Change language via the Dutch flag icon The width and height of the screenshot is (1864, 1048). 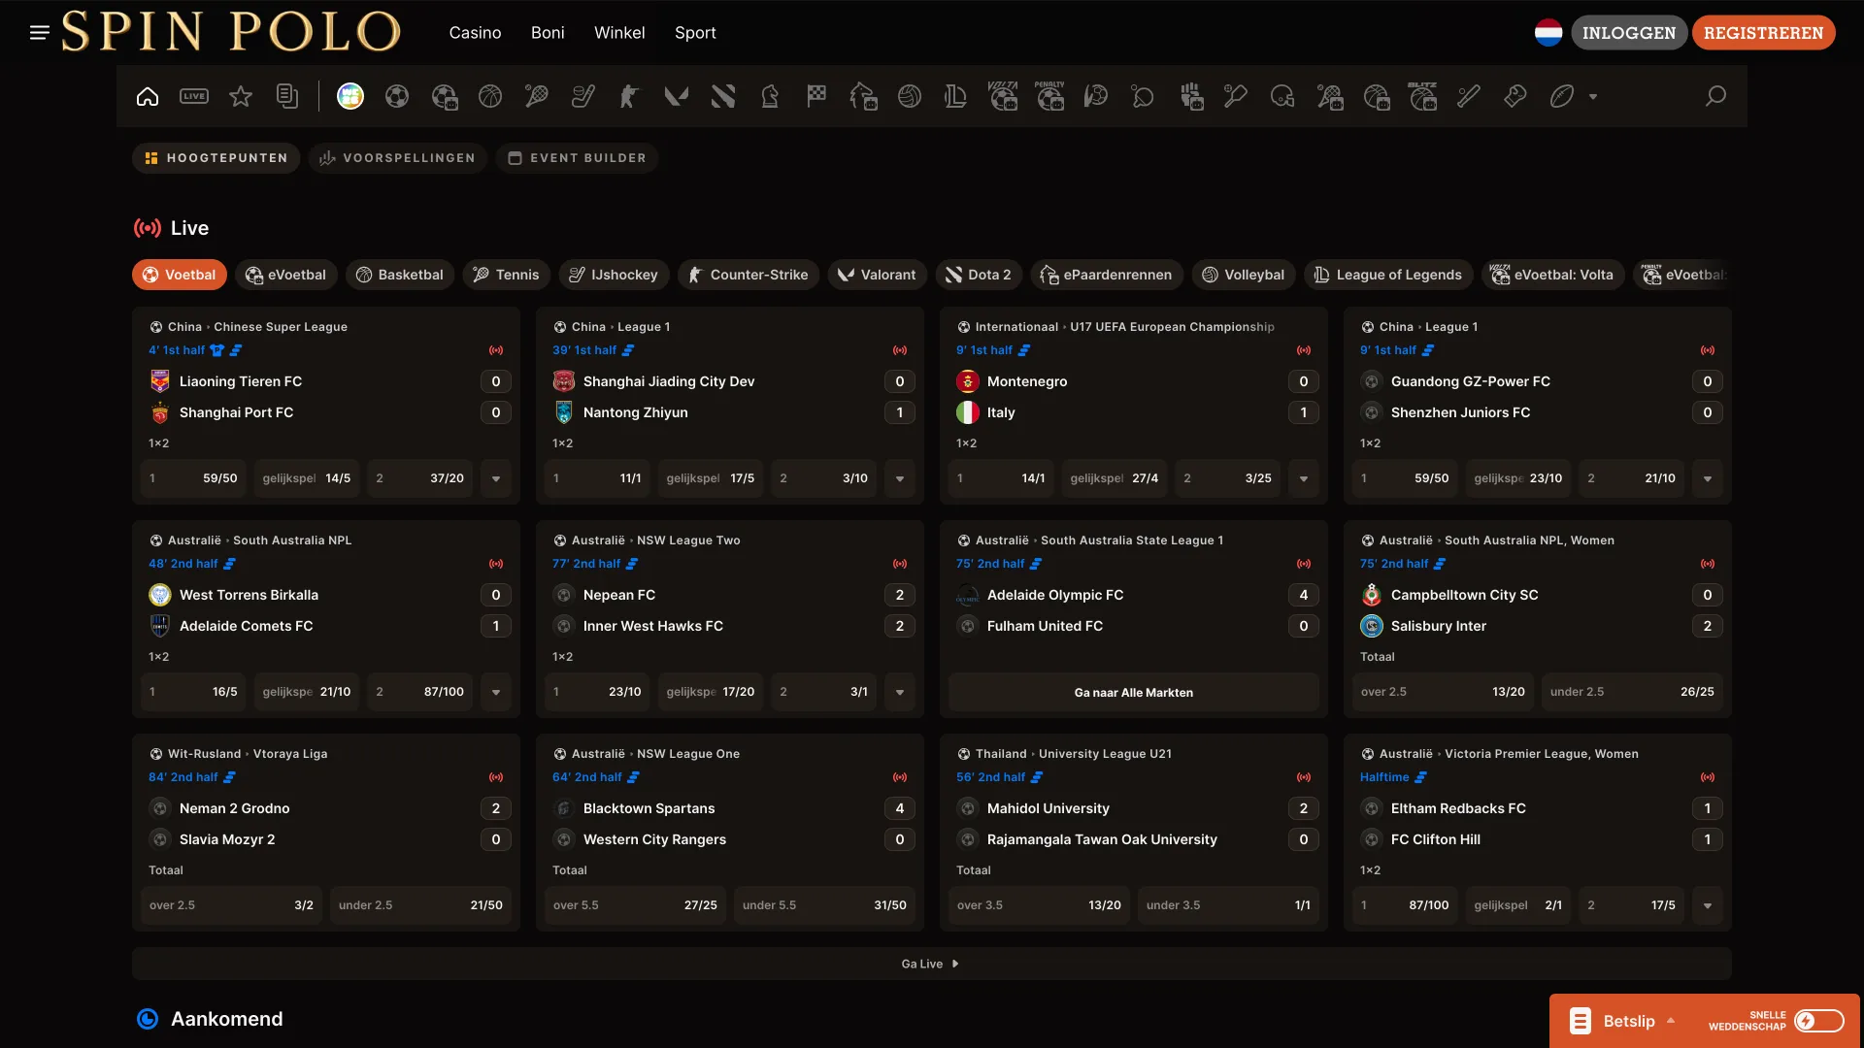point(1548,33)
